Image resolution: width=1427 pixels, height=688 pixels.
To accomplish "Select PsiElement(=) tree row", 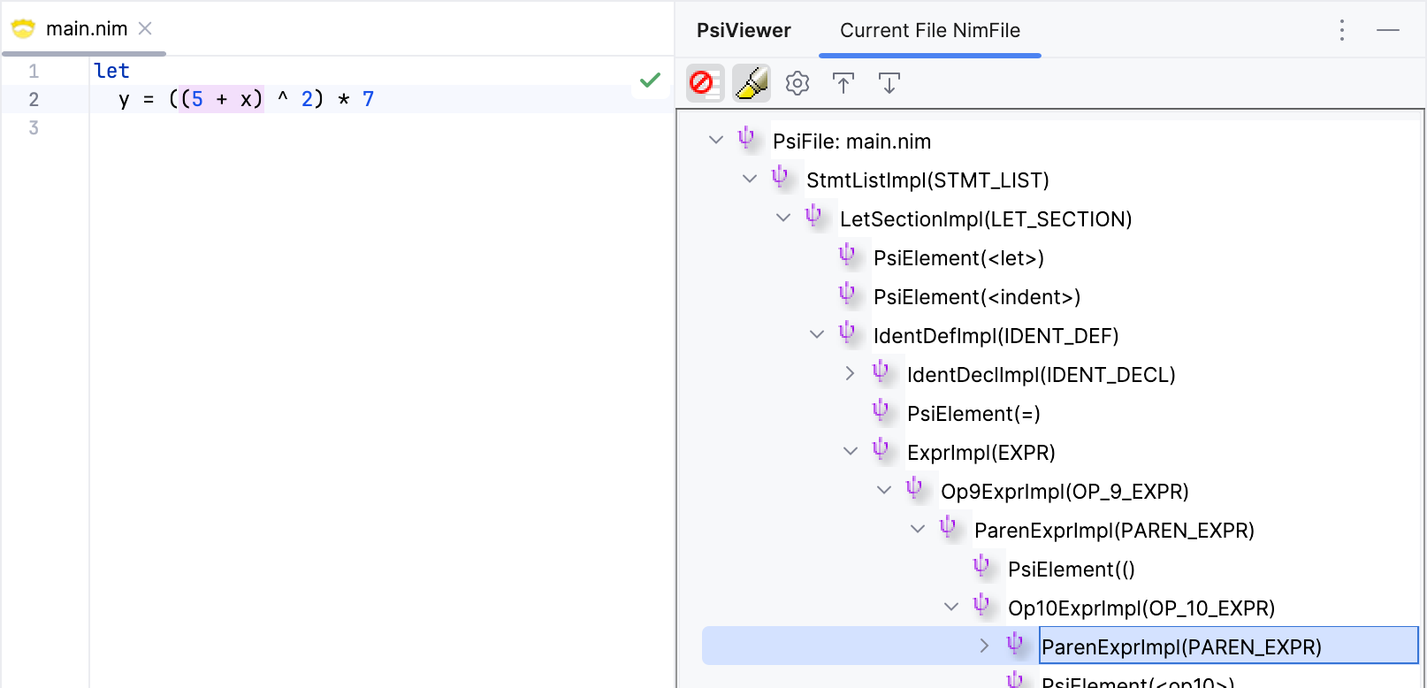I will coord(973,414).
